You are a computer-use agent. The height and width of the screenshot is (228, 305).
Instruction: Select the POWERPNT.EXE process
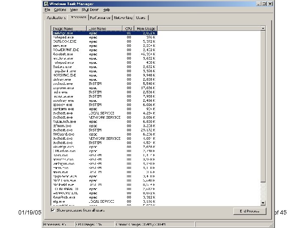[105, 50]
